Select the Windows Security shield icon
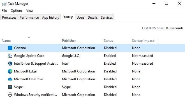This screenshot has width=185, height=102. [10, 95]
